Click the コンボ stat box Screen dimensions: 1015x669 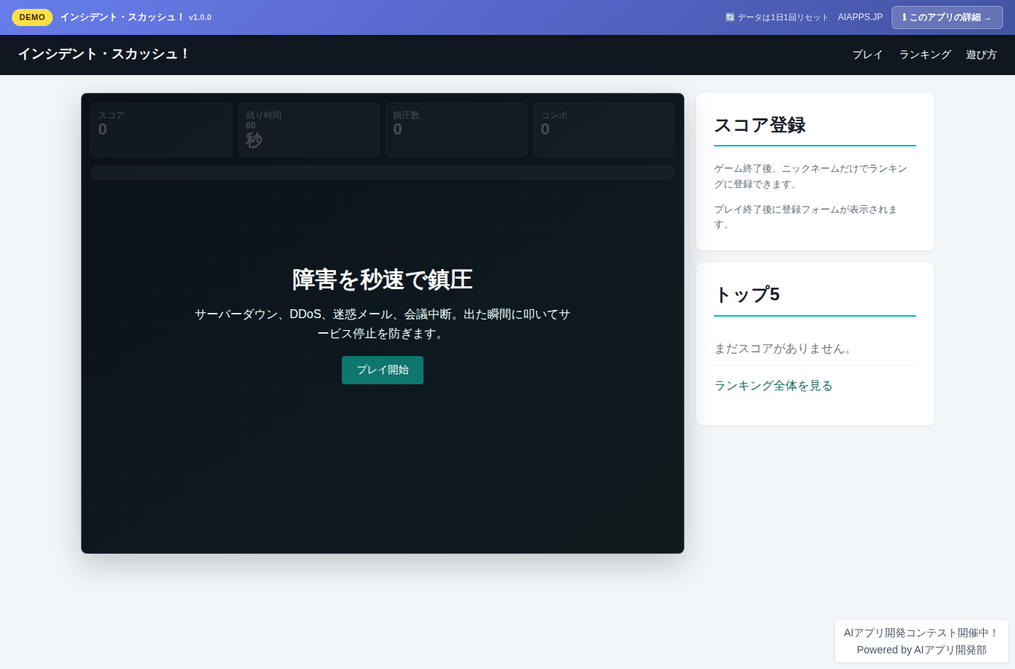[604, 129]
